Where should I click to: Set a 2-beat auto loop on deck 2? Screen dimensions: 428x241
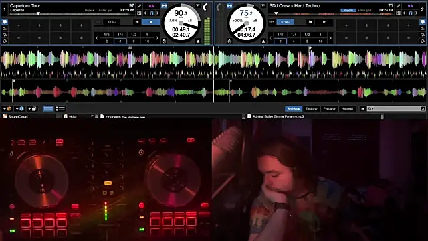tap(280, 42)
